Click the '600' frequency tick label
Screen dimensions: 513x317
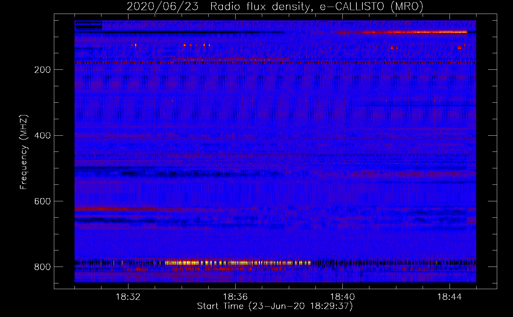coord(42,201)
